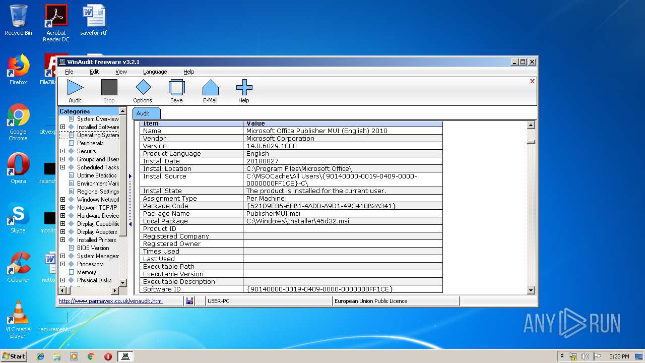This screenshot has width=645, height=363.
Task: Open the Start menu
Action: [x=14, y=356]
